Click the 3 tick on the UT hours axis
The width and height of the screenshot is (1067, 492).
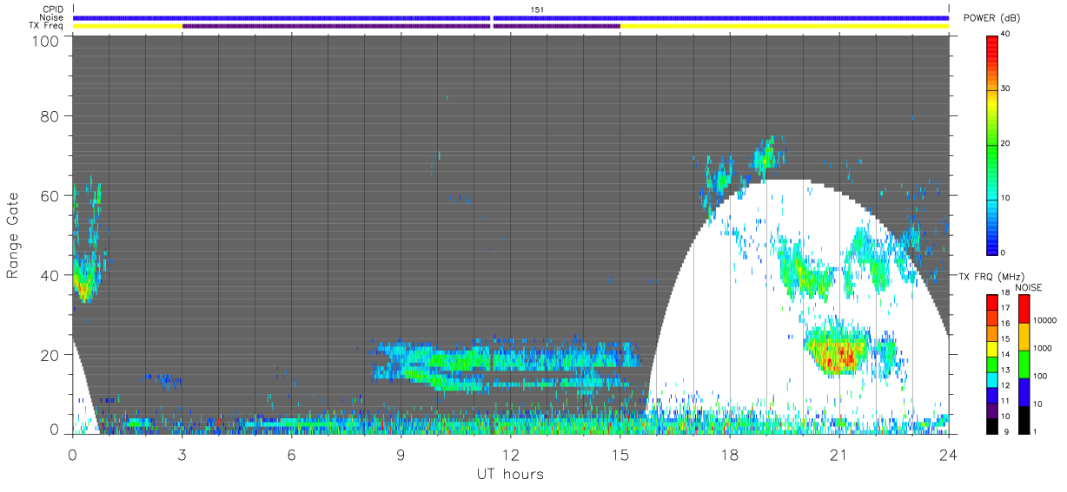(182, 454)
